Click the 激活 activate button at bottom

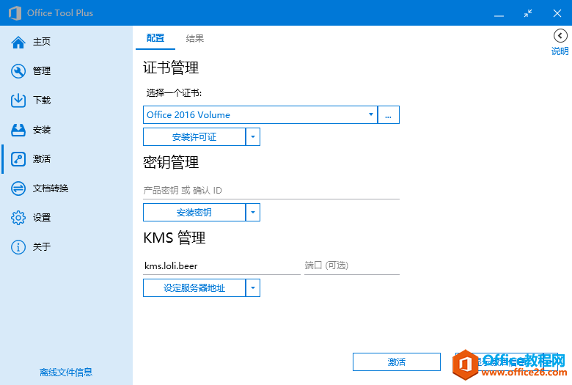[x=397, y=362]
